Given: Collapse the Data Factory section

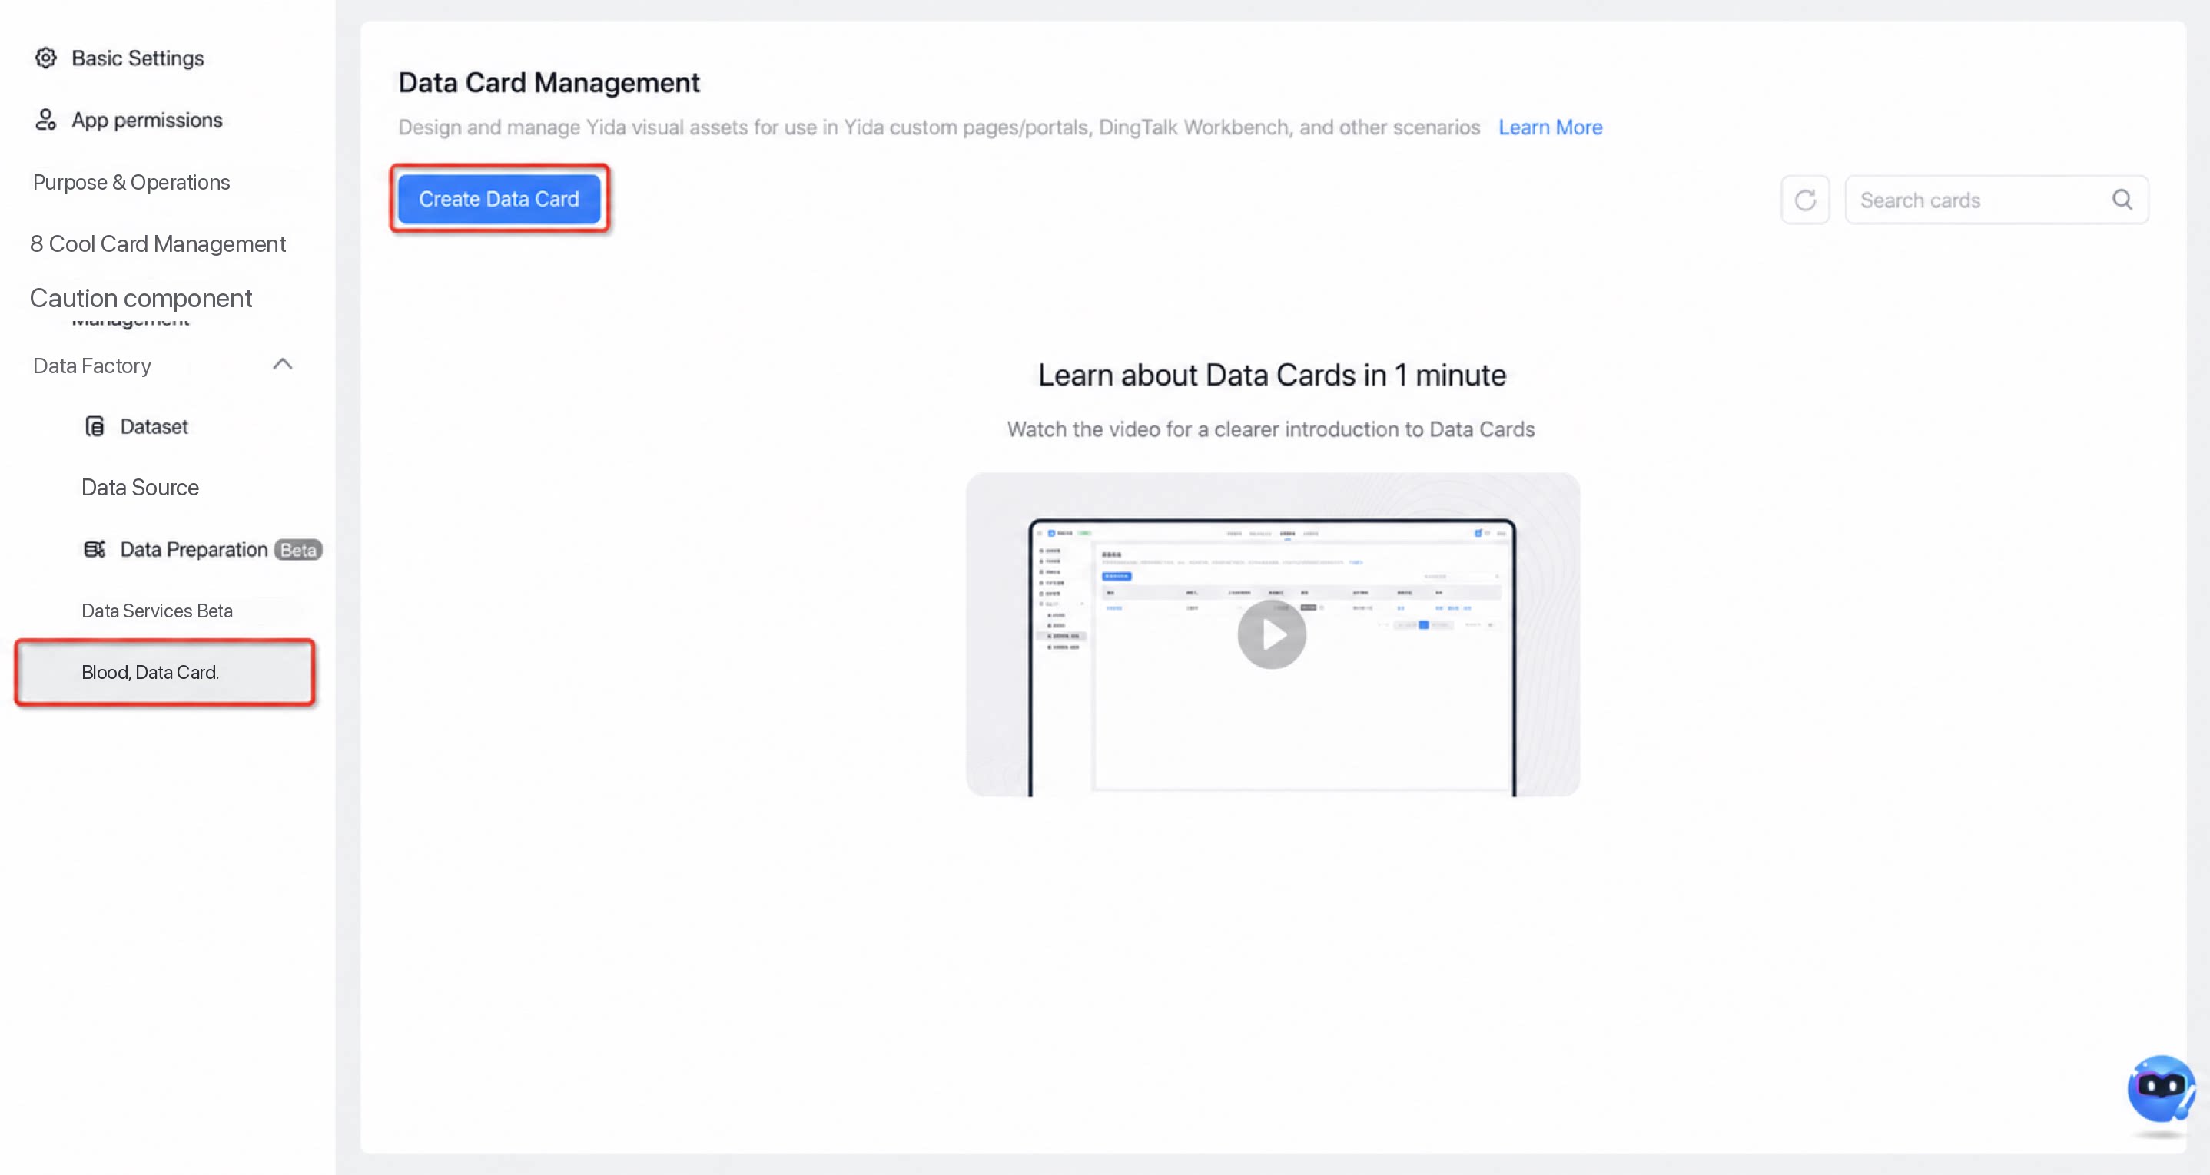Looking at the screenshot, I should coord(282,365).
